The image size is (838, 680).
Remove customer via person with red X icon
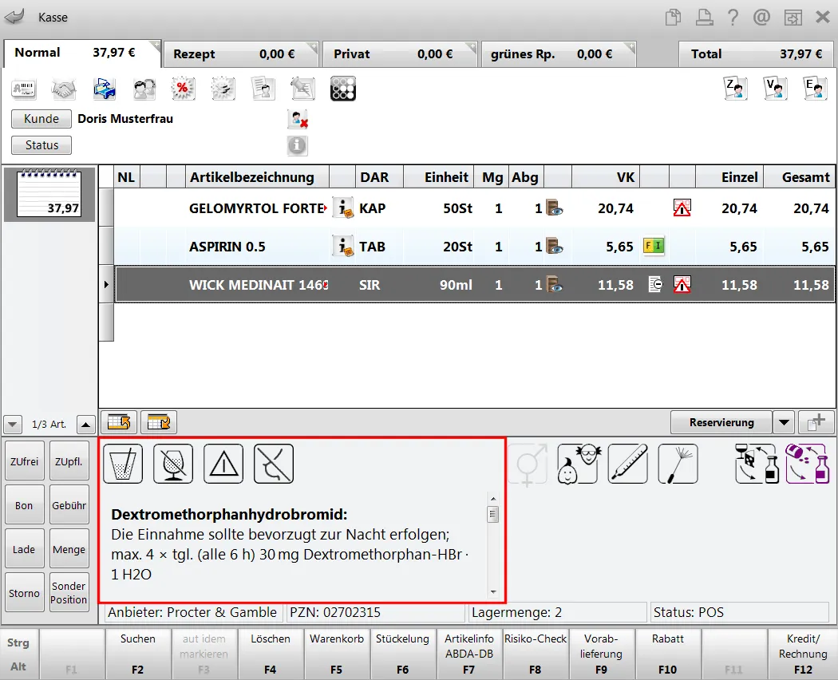point(298,119)
